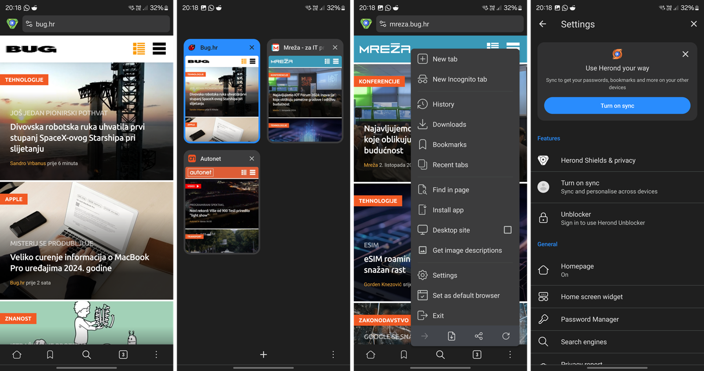Open the mreza.bug.hr address bar
The width and height of the screenshot is (704, 371).
tap(450, 24)
